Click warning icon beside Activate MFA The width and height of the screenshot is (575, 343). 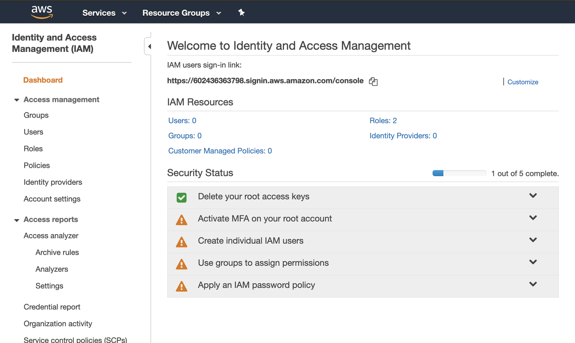[x=182, y=220]
